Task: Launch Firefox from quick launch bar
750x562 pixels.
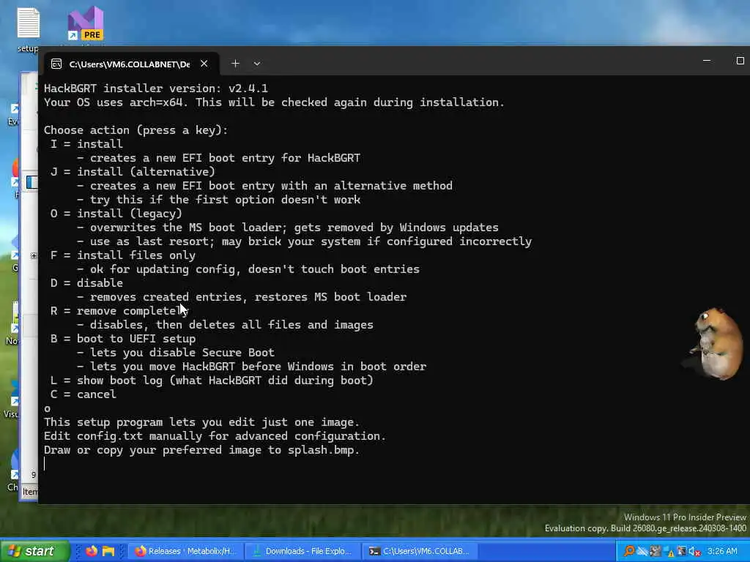Action: point(92,551)
